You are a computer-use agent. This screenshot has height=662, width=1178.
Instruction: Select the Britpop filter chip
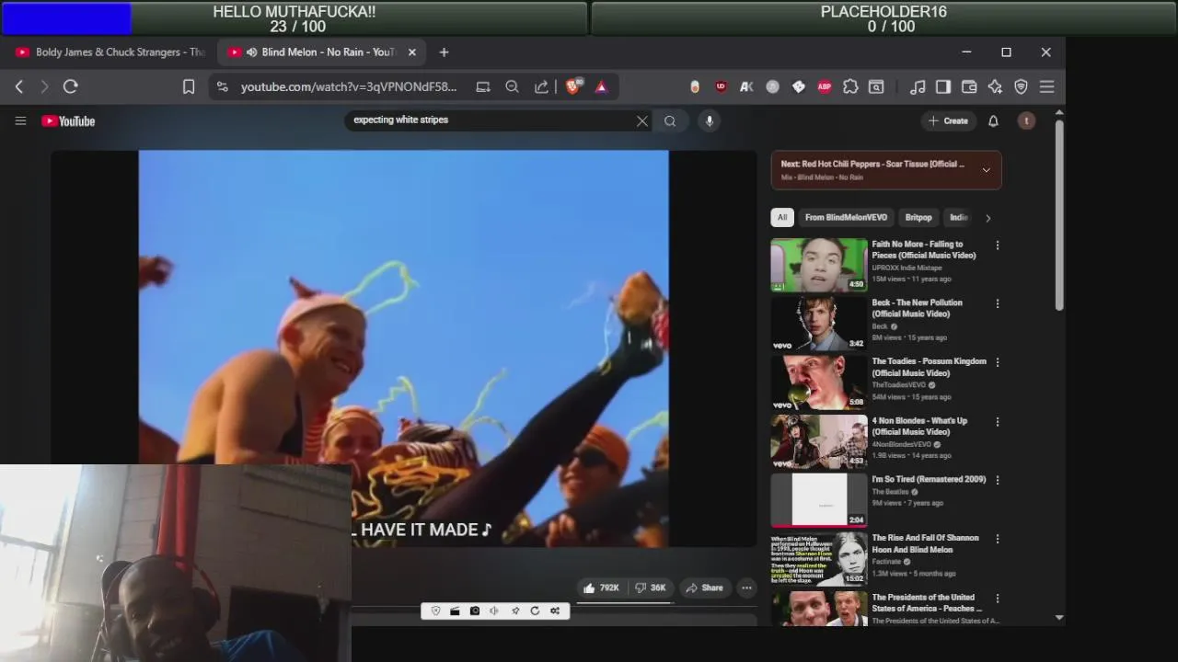pos(918,218)
